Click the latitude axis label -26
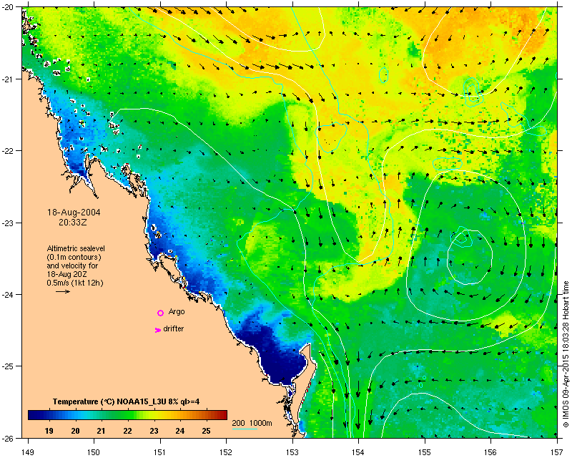The image size is (572, 458). point(9,437)
